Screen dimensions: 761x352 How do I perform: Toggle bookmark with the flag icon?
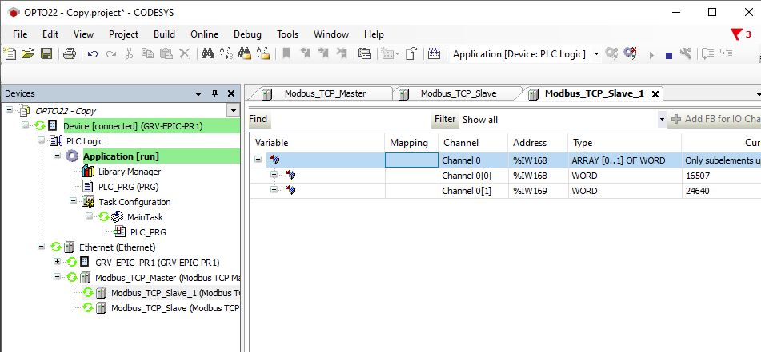coord(286,53)
